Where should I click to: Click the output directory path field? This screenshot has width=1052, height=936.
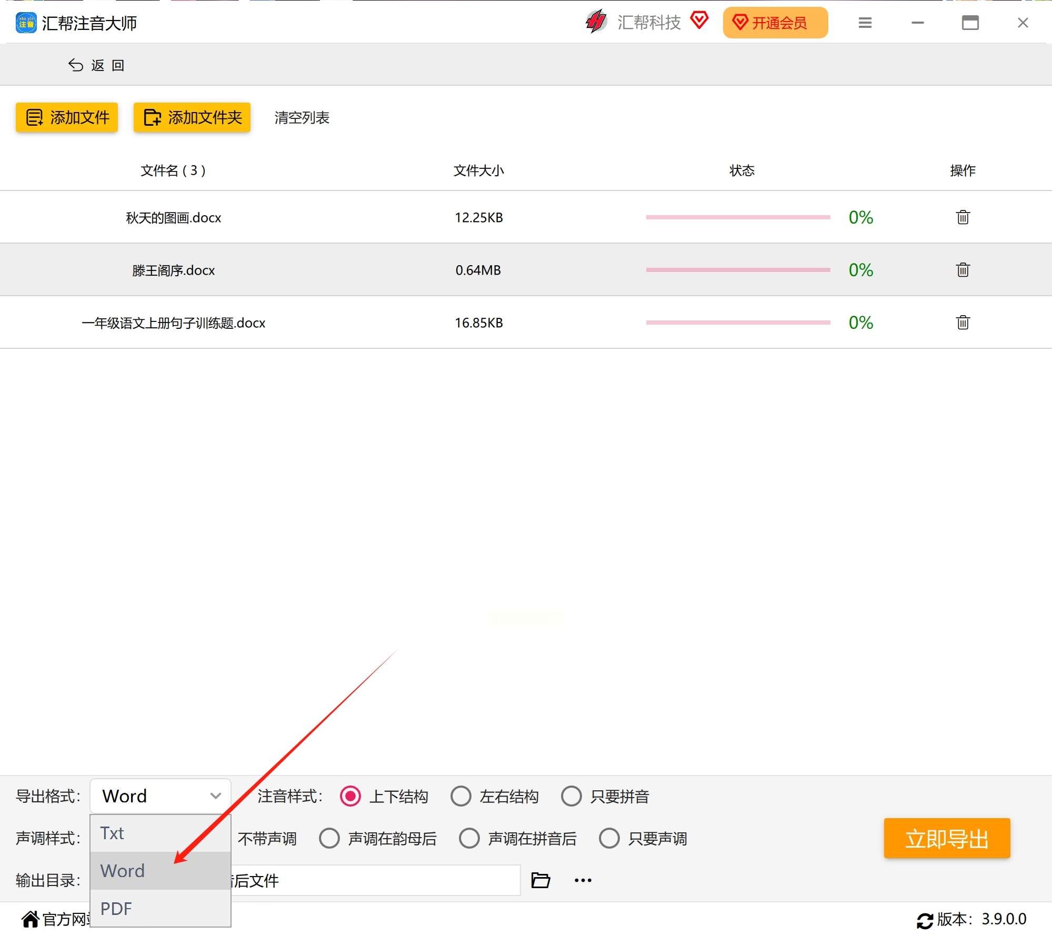(375, 880)
